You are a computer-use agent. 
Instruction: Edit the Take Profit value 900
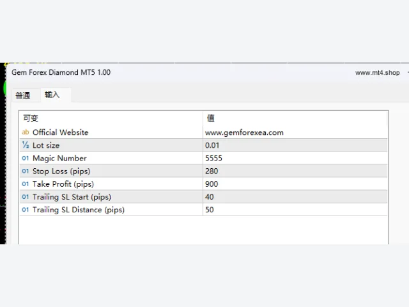coord(295,184)
